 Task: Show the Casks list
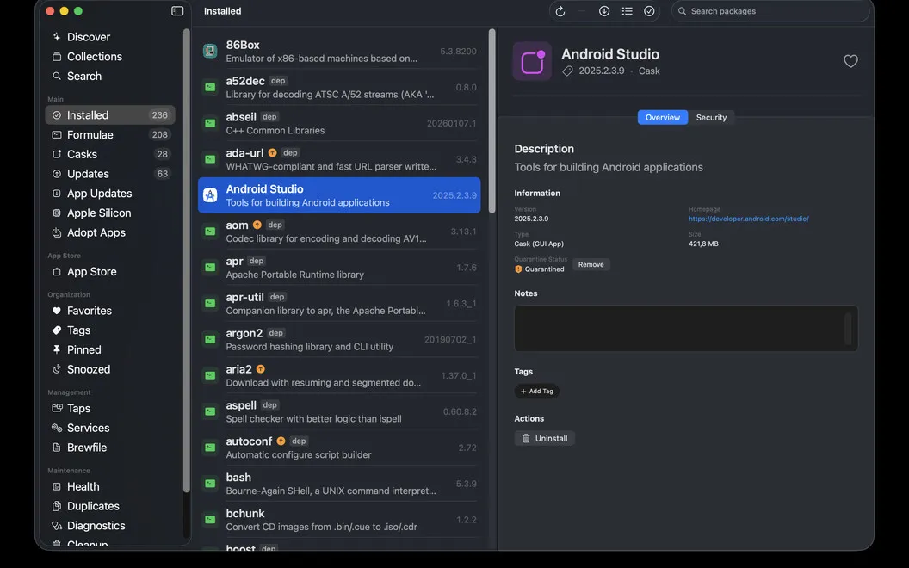(x=110, y=155)
